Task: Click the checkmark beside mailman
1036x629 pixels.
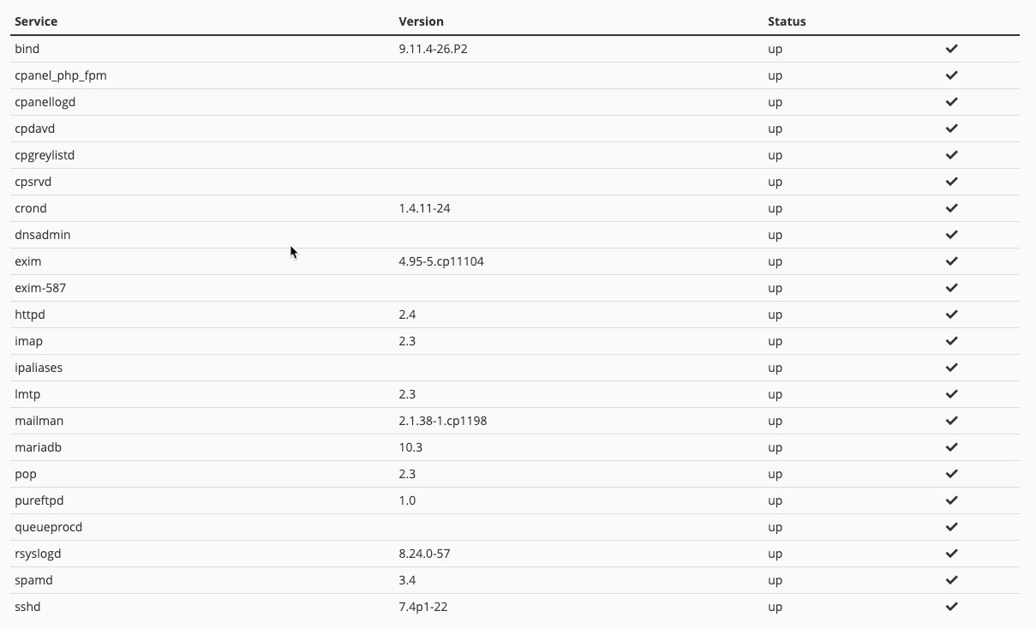Action: click(951, 421)
